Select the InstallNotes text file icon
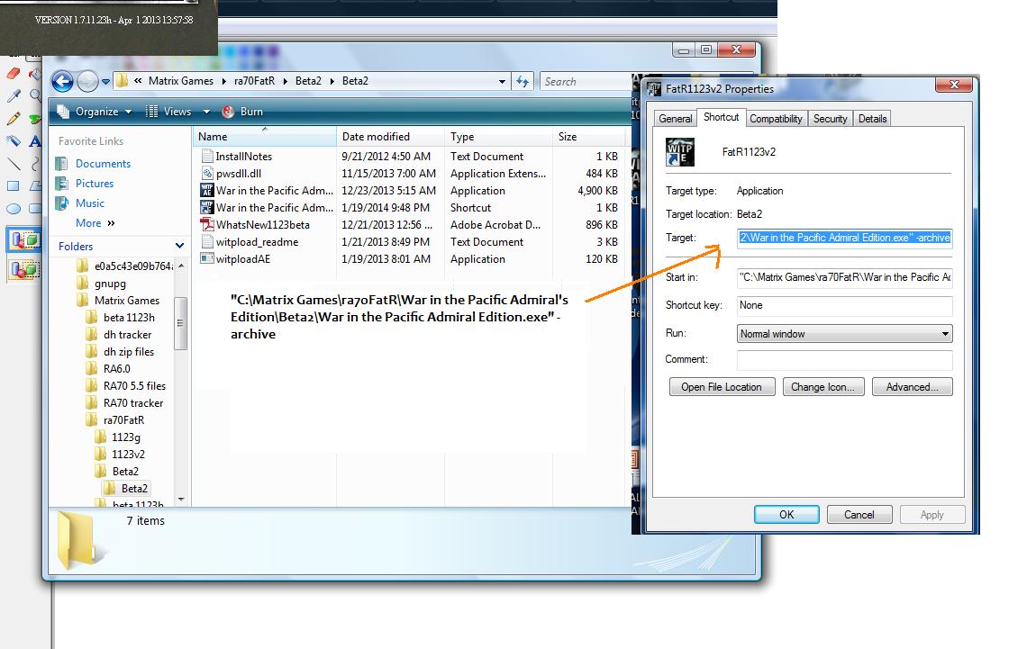The width and height of the screenshot is (1036, 649). coord(207,157)
